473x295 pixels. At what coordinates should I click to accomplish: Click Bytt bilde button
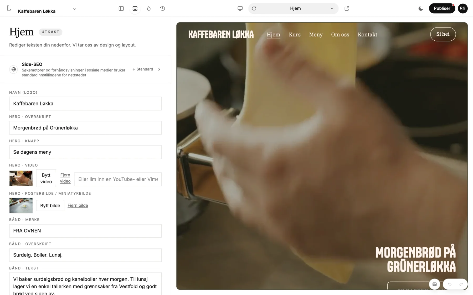coord(50,206)
